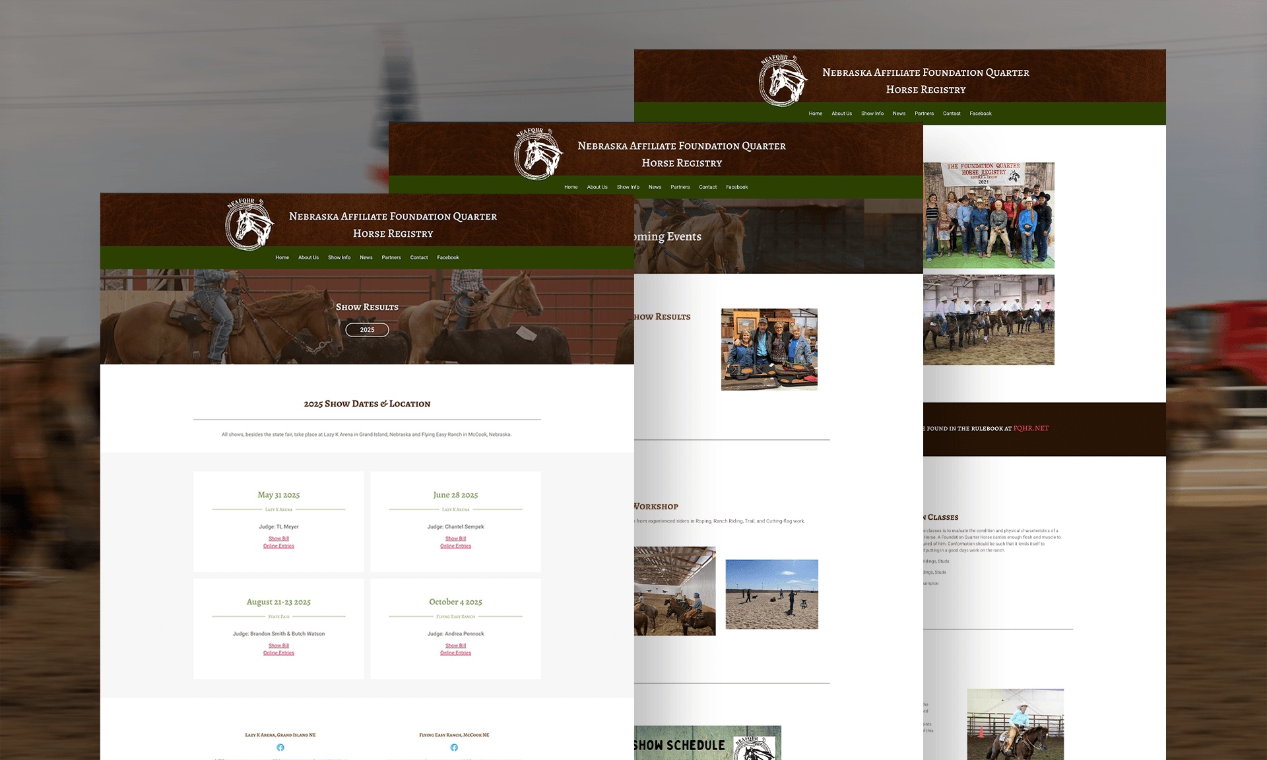Open the riders lined up in arena photo
1267x760 pixels.
(989, 320)
